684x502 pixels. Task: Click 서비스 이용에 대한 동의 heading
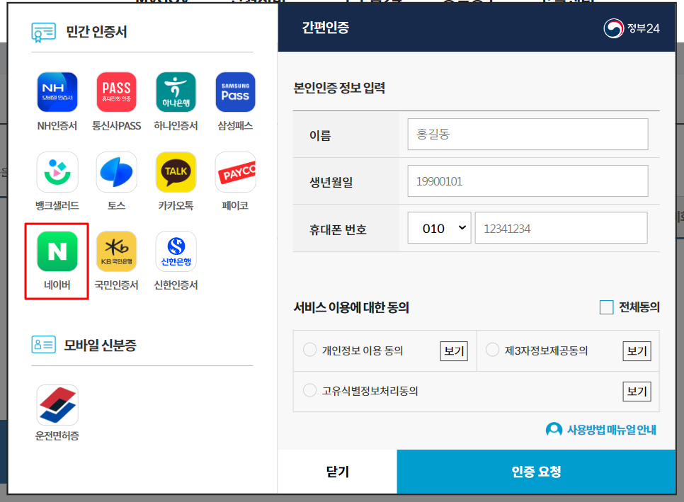point(351,307)
